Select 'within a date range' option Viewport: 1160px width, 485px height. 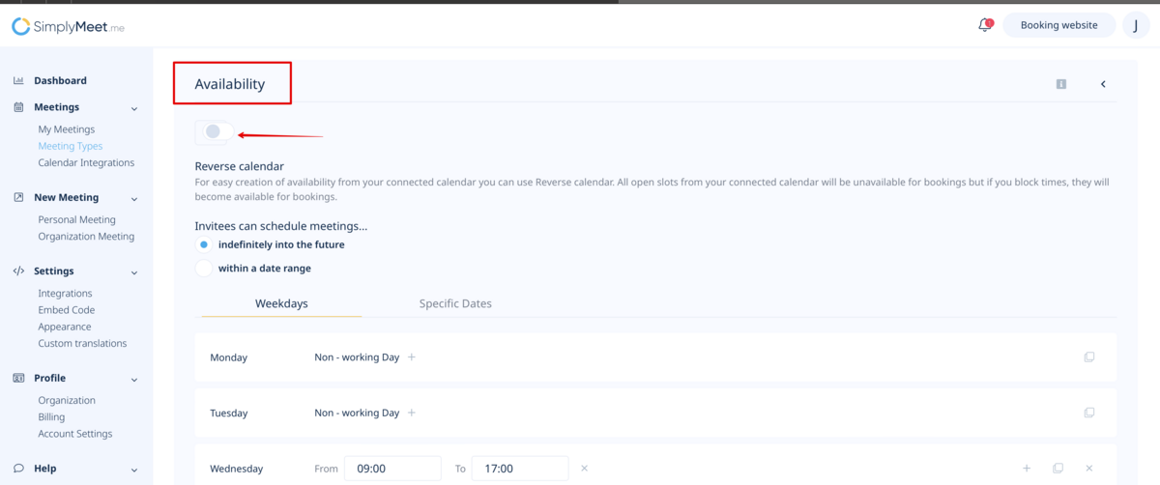point(204,269)
